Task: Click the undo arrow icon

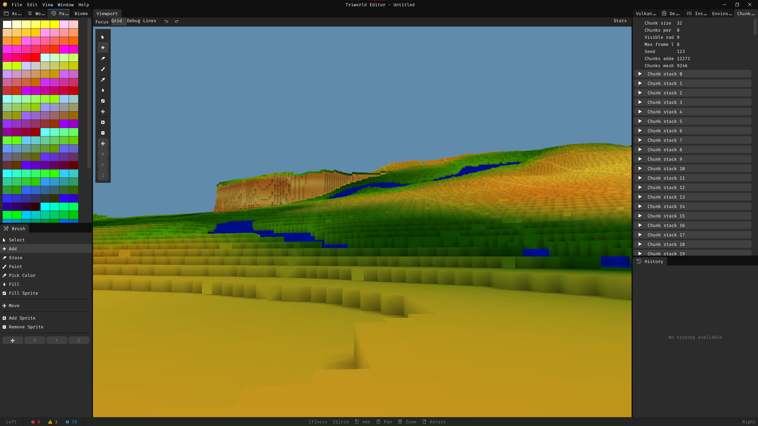Action: coord(166,21)
